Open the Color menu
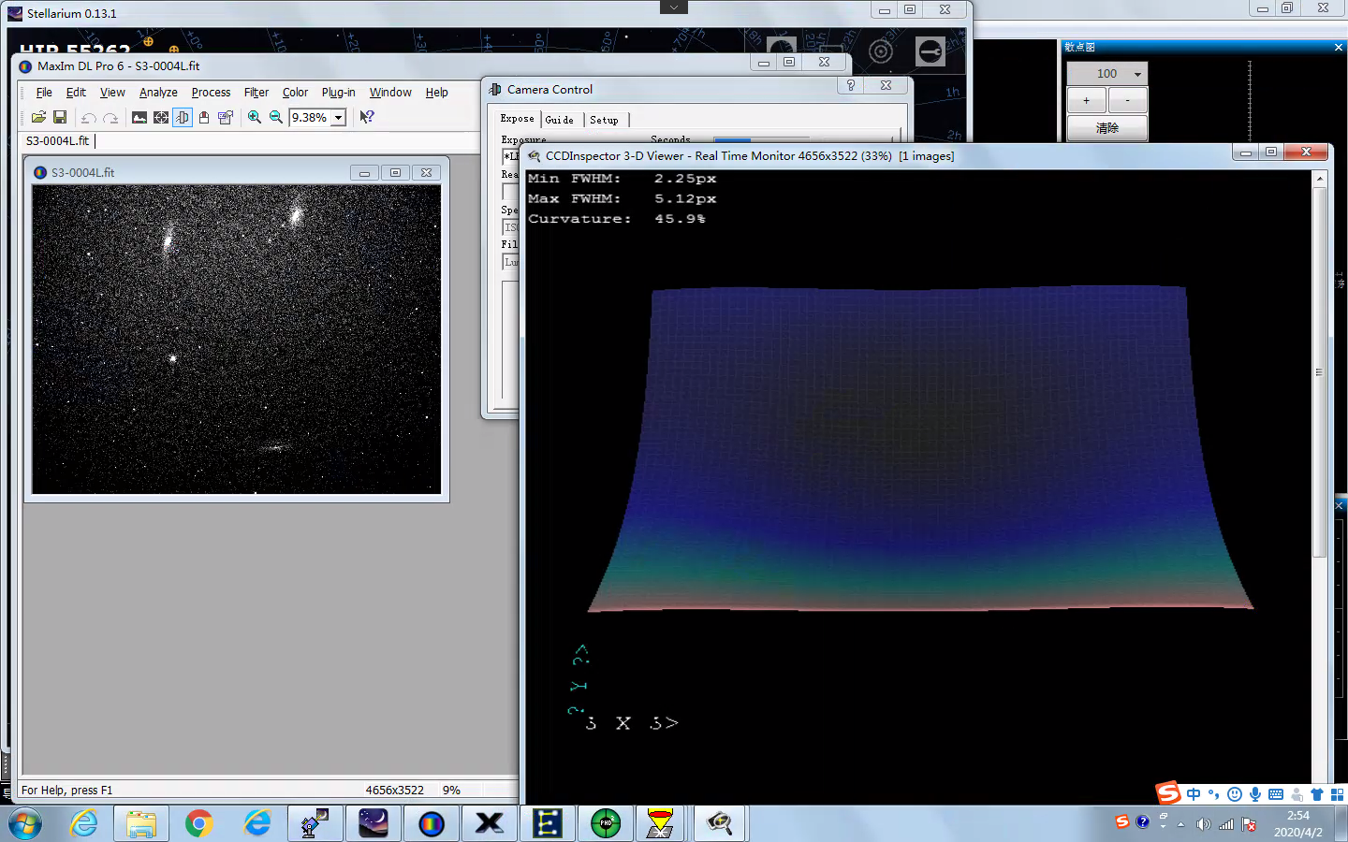 tap(295, 93)
